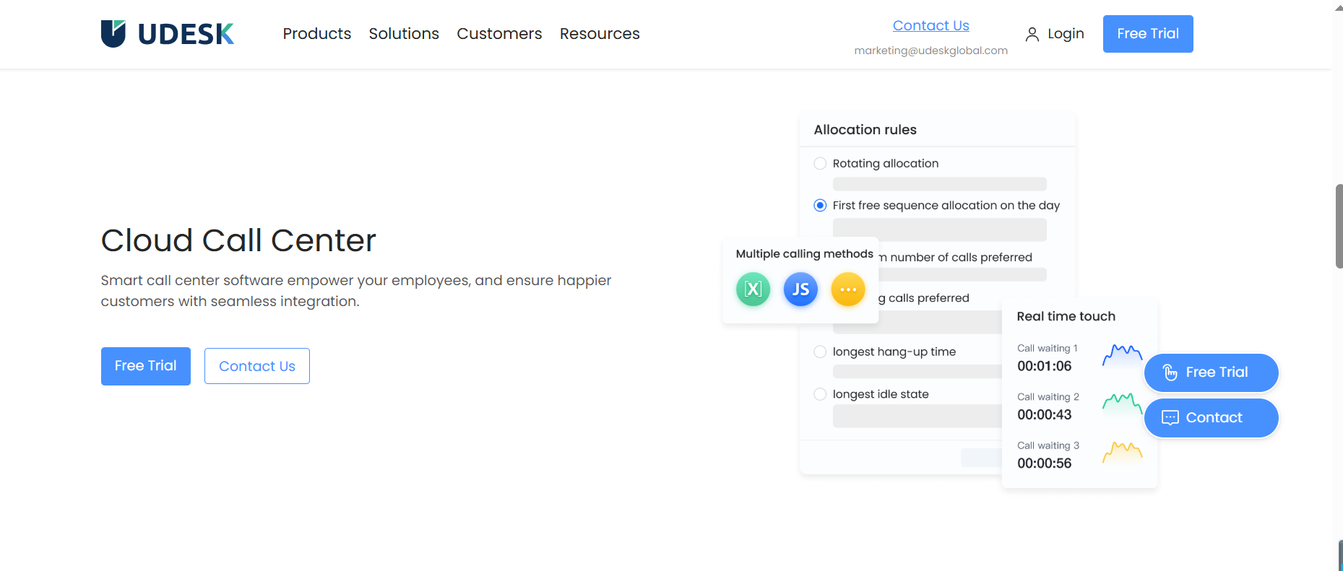Select the Rotating allocation radio button
The width and height of the screenshot is (1343, 571).
820,164
